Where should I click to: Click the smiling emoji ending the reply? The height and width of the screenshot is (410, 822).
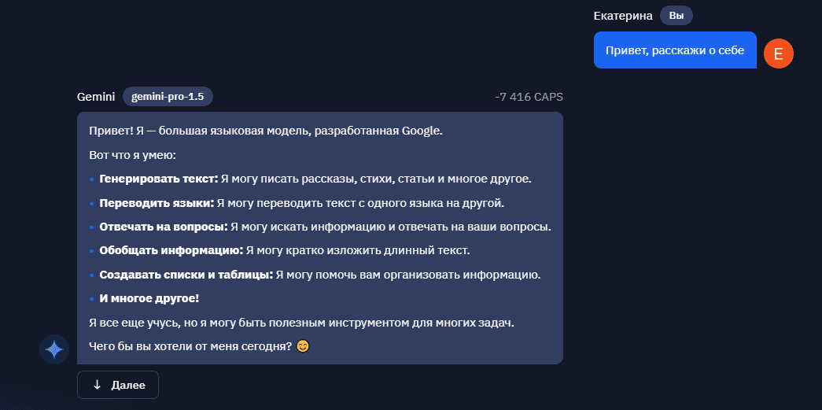pos(303,346)
